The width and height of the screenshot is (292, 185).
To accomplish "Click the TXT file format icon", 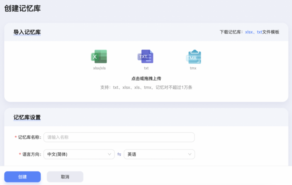I will point(146,56).
